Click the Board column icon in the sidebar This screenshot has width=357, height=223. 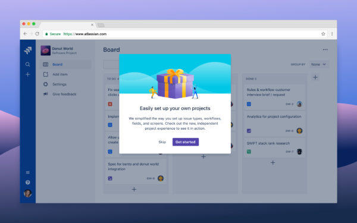[46, 64]
